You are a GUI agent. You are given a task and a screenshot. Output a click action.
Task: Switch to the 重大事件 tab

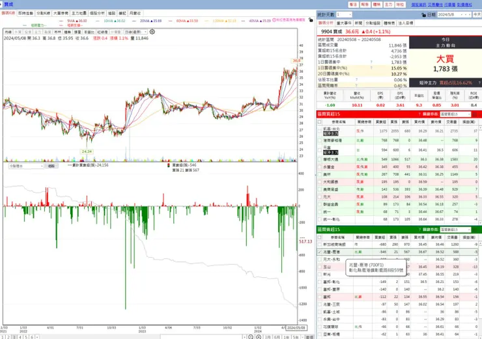click(x=344, y=23)
